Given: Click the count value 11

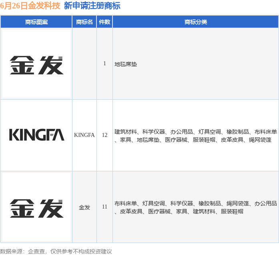Looking at the screenshot, I should [104, 207].
